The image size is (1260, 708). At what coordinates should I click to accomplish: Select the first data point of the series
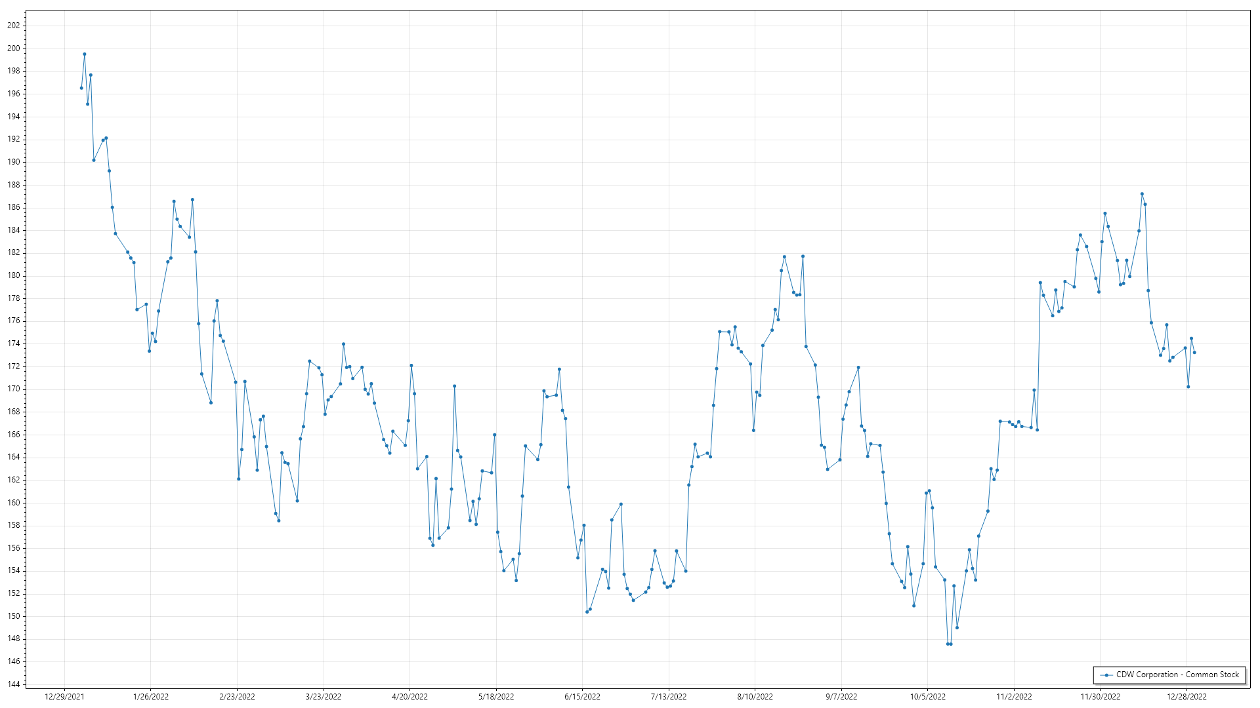pyautogui.click(x=81, y=88)
